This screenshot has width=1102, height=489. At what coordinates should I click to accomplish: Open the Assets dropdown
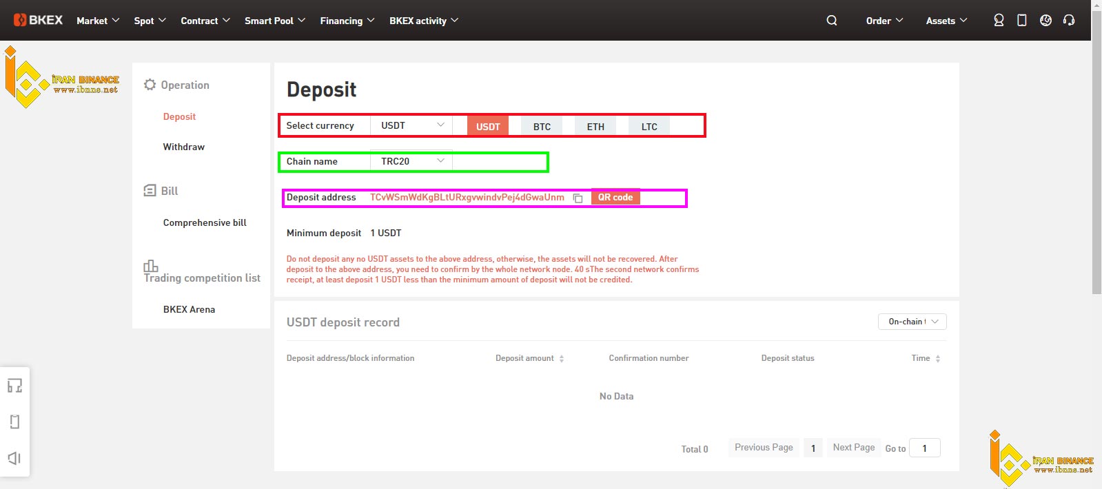947,21
